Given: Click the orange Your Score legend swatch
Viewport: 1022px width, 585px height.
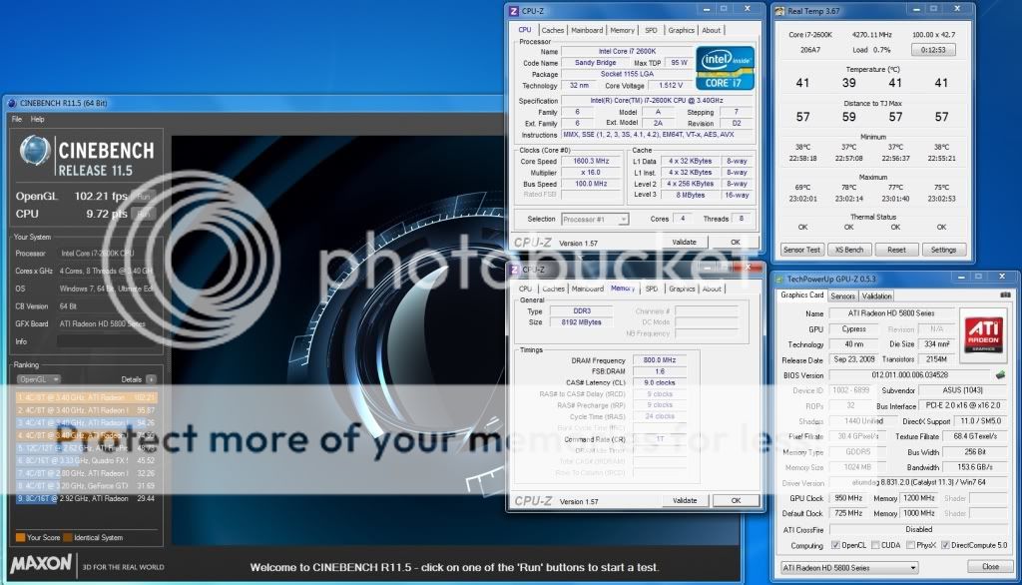Looking at the screenshot, I should 20,537.
